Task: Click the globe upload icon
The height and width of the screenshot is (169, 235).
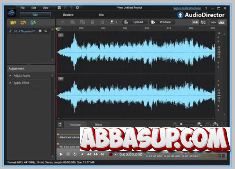Action: (x=126, y=22)
